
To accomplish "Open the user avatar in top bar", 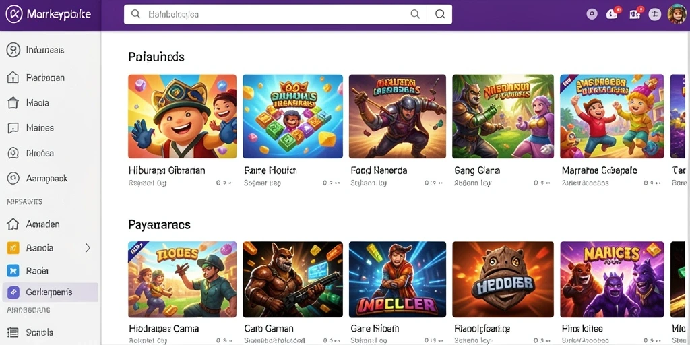I will tap(677, 14).
